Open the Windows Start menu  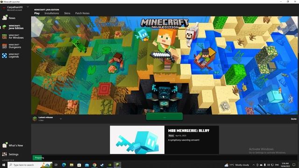[4, 165]
